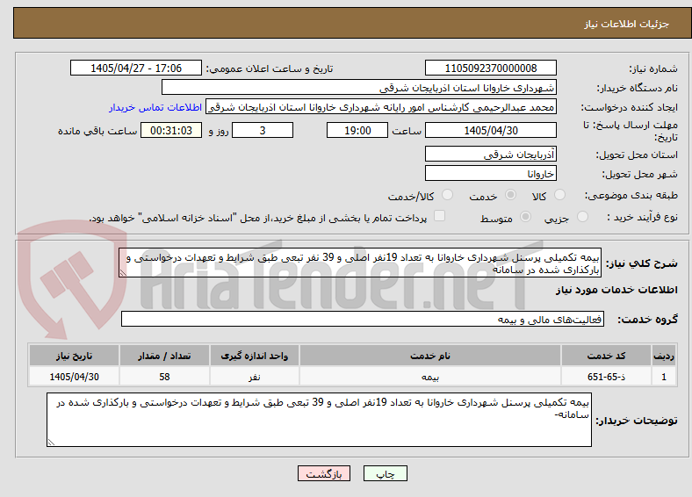Click row number cell 1
Viewport: 692px width, 497px height.
664,377
